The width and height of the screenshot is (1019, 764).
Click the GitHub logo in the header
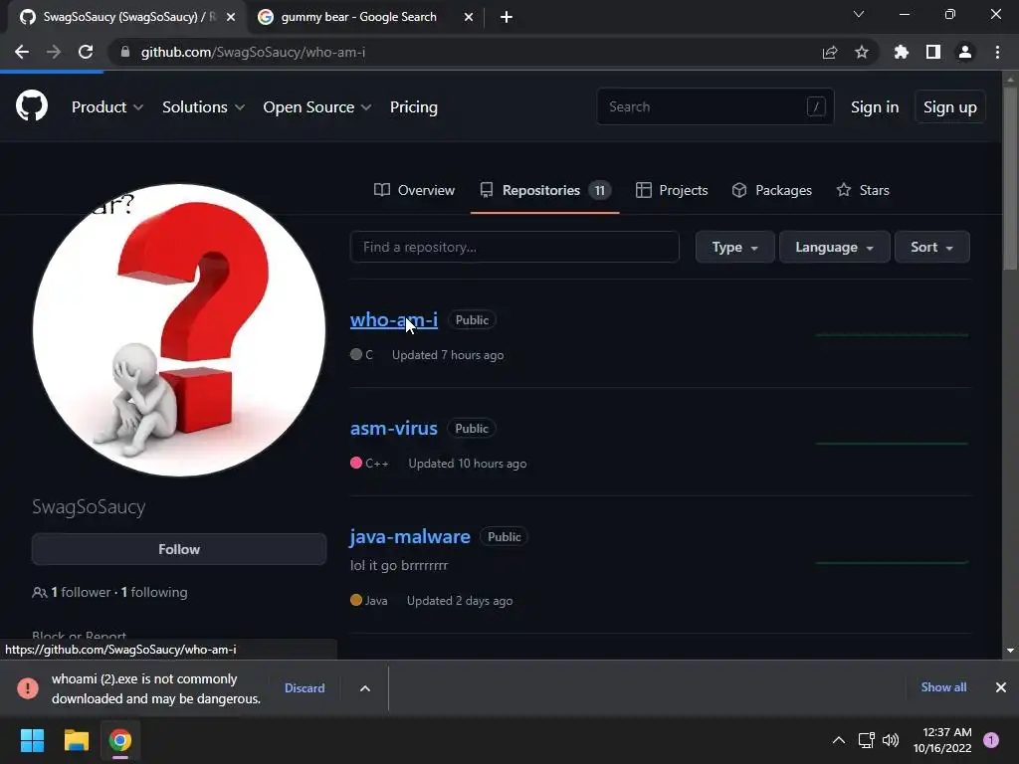tap(31, 105)
